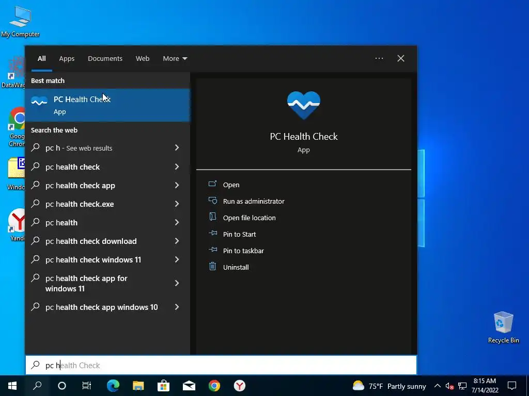Image resolution: width=529 pixels, height=396 pixels.
Task: Expand arrow for 'pc health check app windows 10'
Action: click(177, 307)
